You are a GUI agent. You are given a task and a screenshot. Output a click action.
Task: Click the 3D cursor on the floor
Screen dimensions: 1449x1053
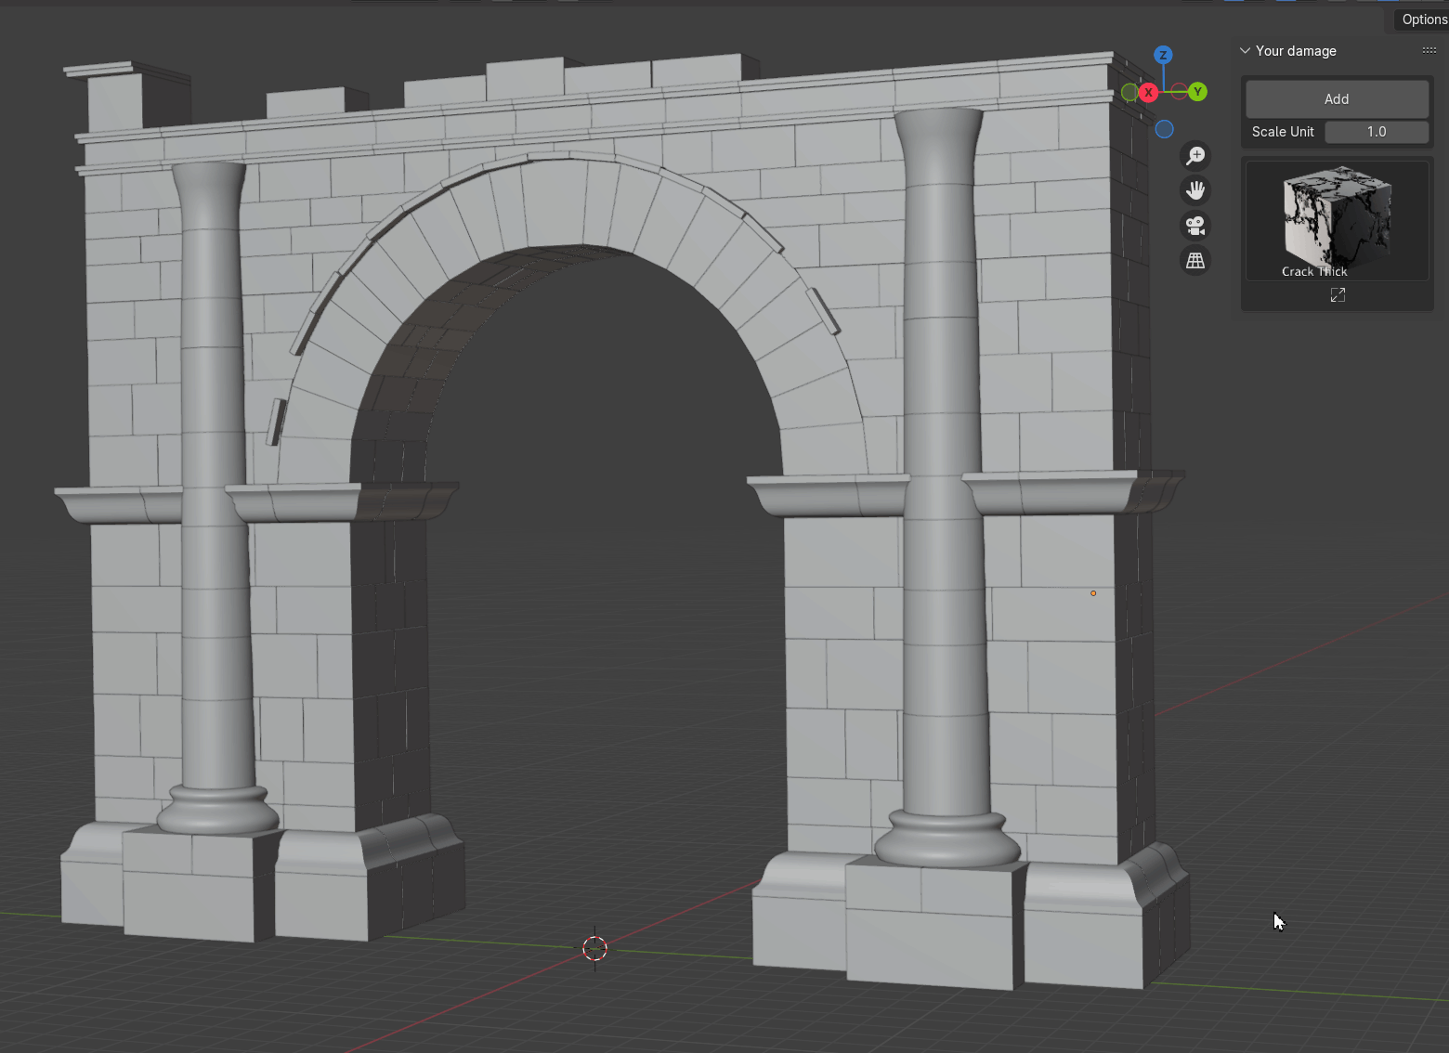594,948
